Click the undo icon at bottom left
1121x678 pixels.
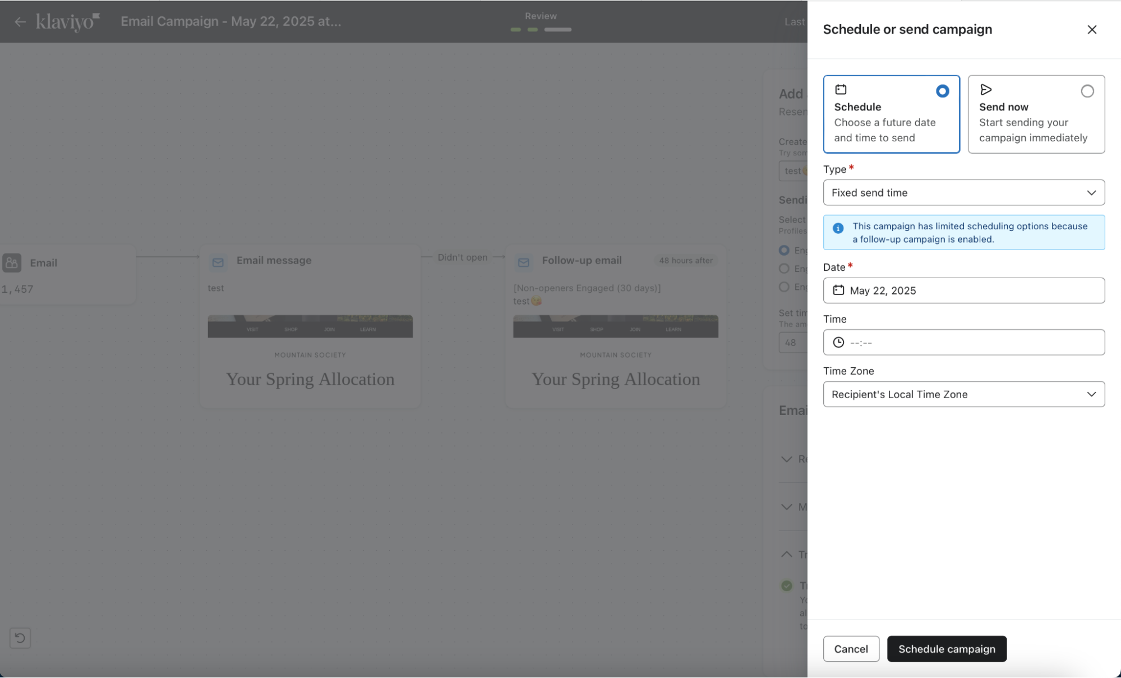coord(20,638)
